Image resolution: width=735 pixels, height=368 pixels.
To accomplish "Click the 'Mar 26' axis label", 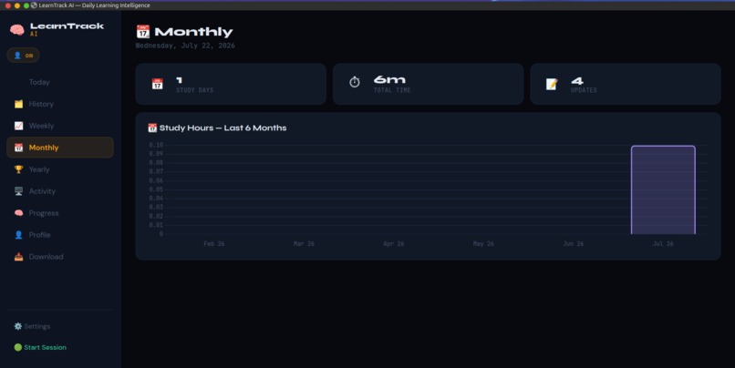I will tap(304, 244).
